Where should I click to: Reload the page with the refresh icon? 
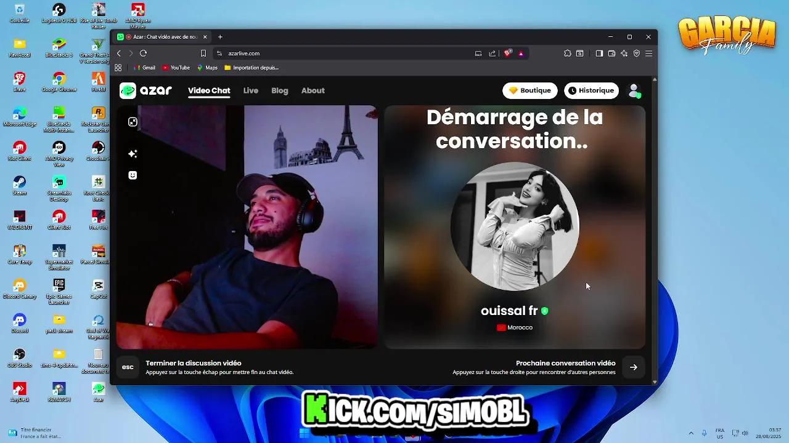(143, 54)
